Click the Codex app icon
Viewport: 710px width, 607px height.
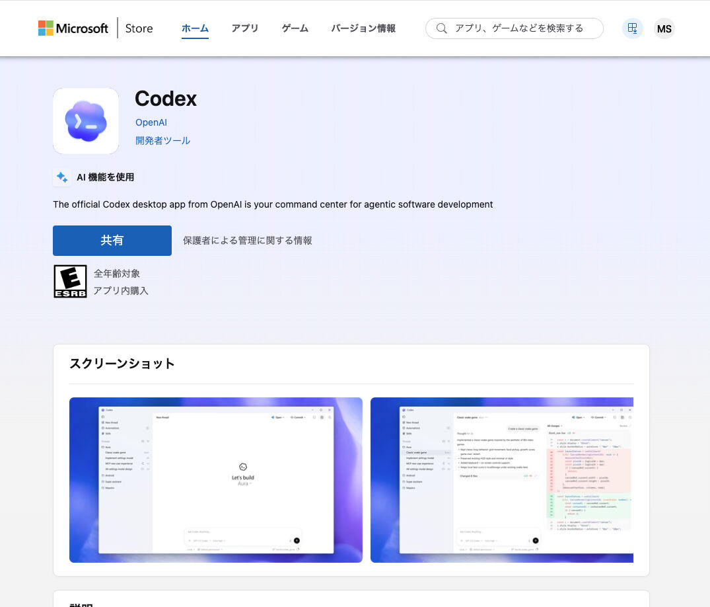tap(86, 120)
